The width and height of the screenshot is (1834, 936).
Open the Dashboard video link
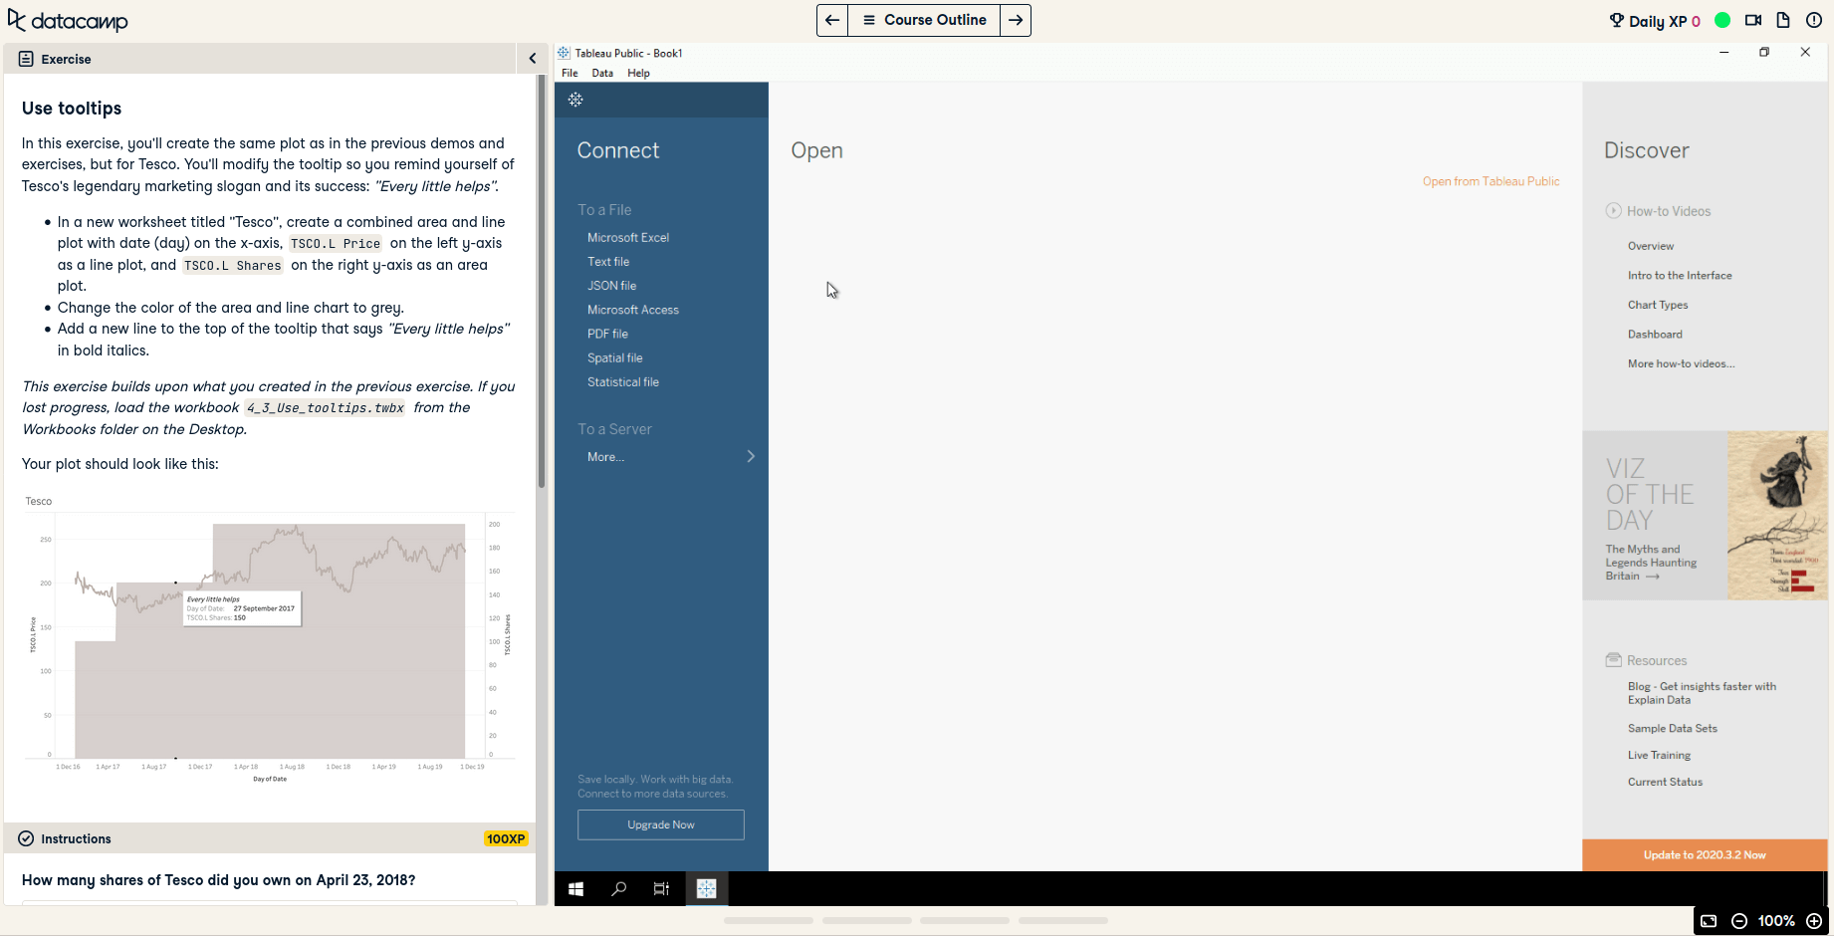[x=1655, y=334]
